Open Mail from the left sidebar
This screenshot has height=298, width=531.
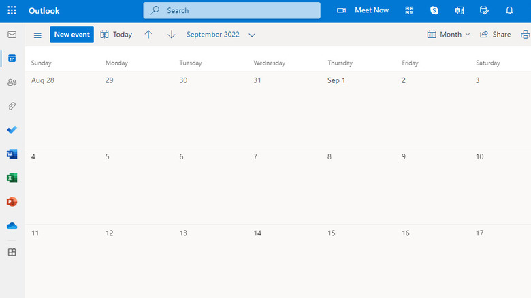point(12,35)
